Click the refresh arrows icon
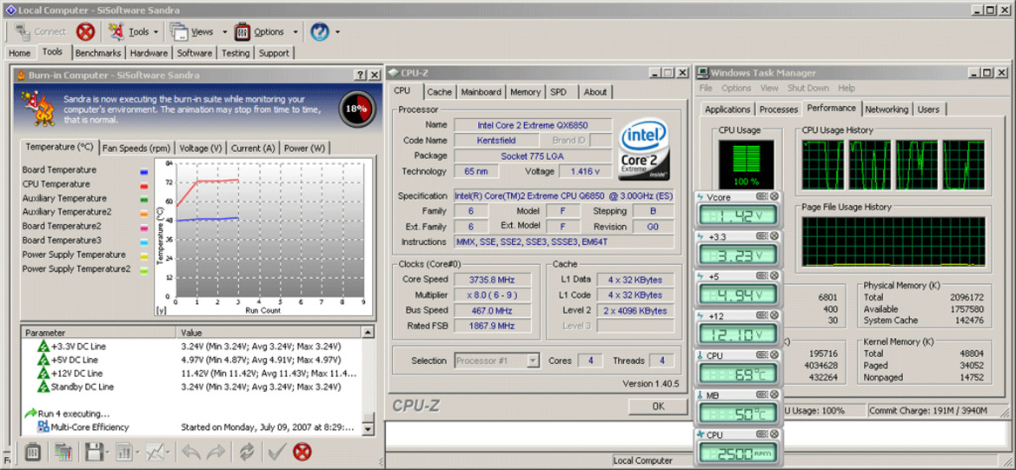The width and height of the screenshot is (1016, 470). tap(247, 452)
